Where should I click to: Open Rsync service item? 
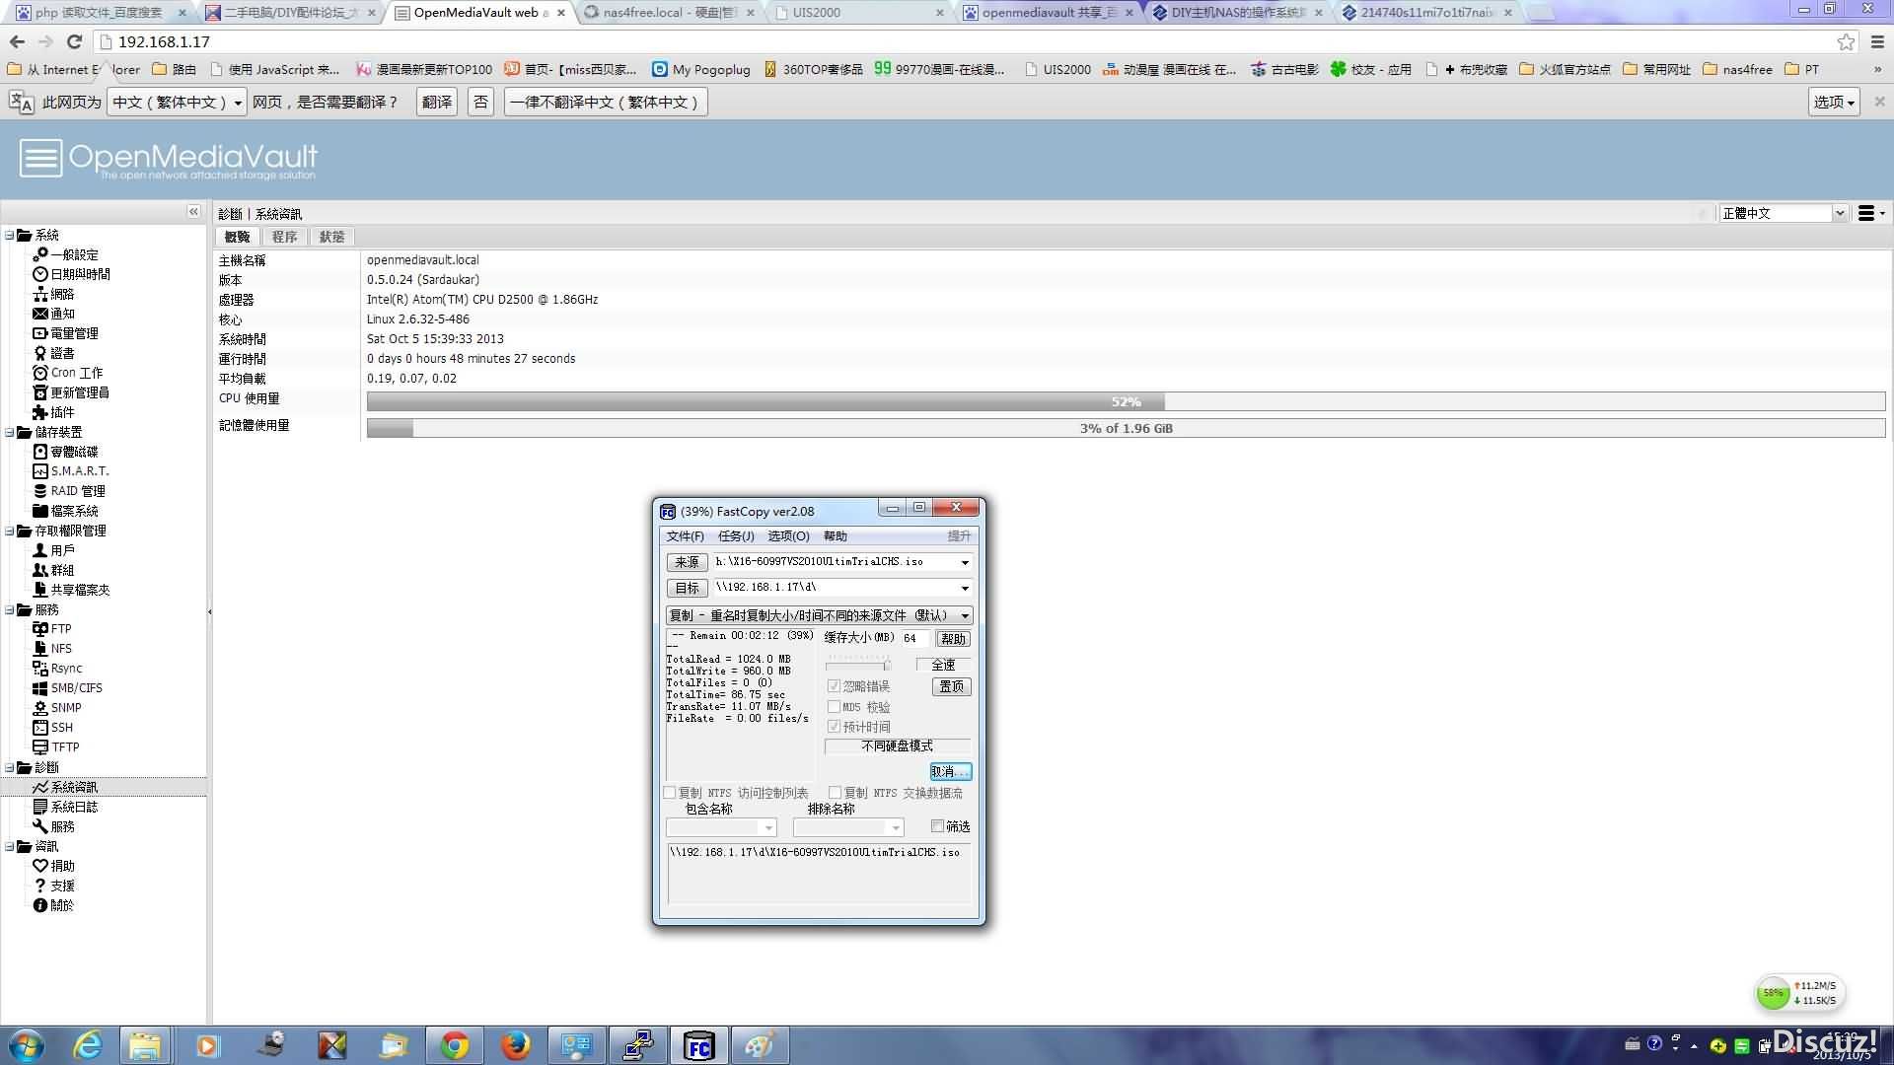coord(57,669)
